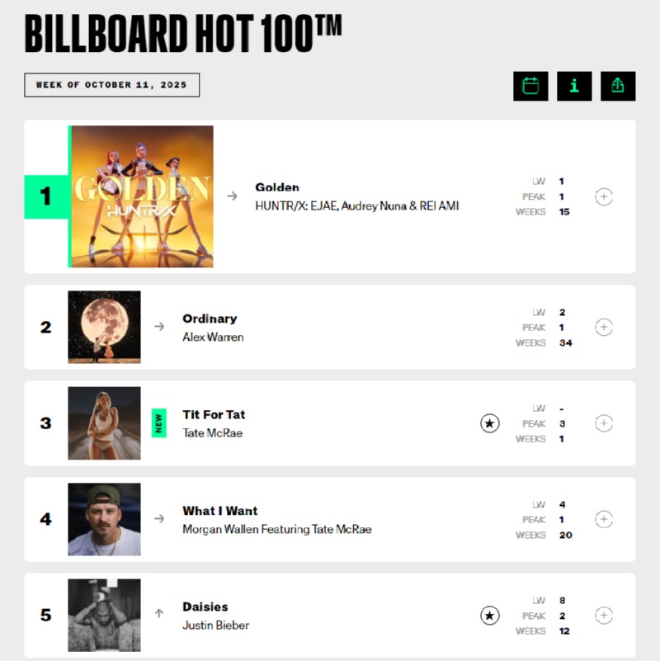Click the share chart icon
The height and width of the screenshot is (661, 660).
618,86
